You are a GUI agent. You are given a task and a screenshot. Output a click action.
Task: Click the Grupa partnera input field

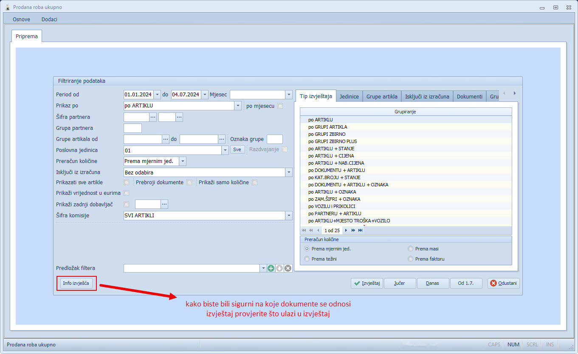click(x=133, y=128)
